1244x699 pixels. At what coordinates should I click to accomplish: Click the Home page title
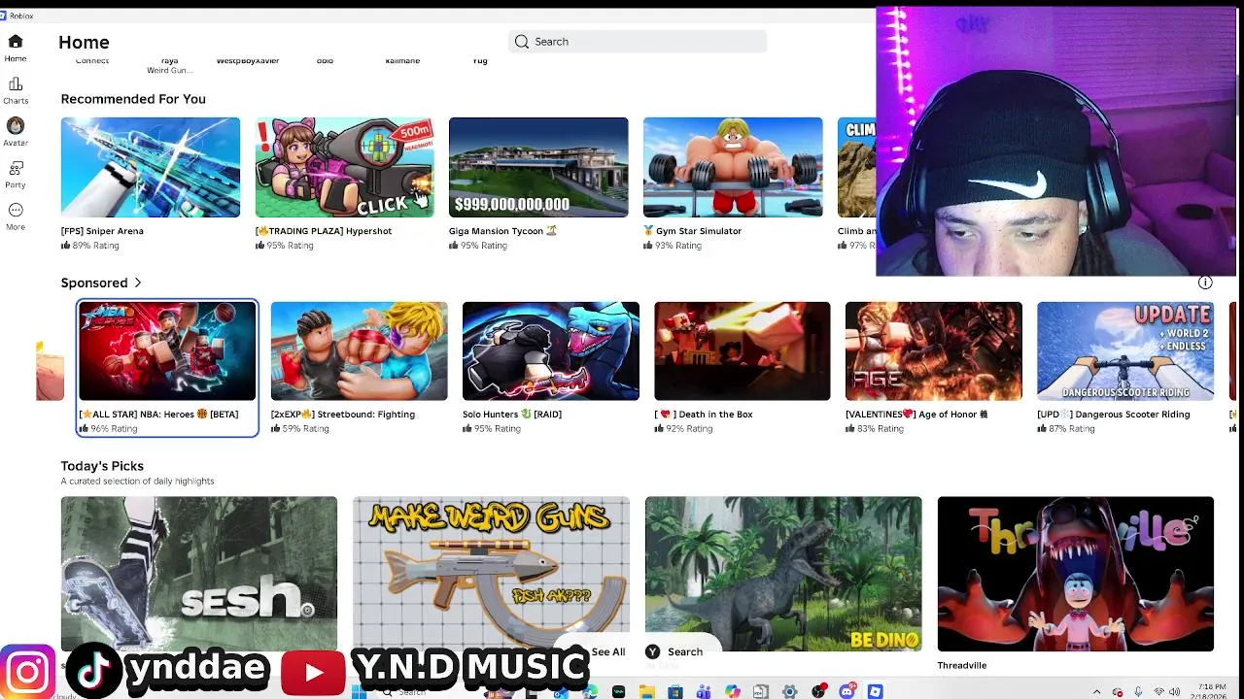pyautogui.click(x=84, y=42)
